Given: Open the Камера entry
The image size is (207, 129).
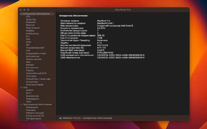Looking at the screenshot, I should coord(30,65).
